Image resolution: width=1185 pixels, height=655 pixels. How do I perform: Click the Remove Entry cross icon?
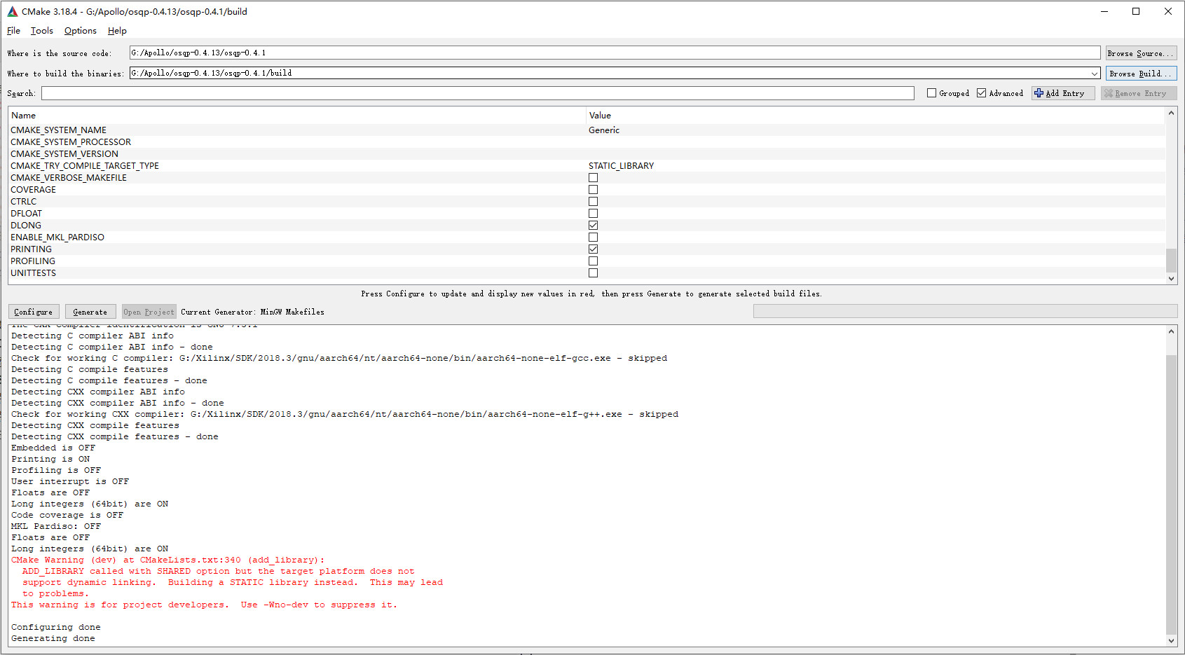tap(1109, 93)
